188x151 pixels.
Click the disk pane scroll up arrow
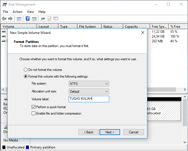pyautogui.click(x=185, y=97)
